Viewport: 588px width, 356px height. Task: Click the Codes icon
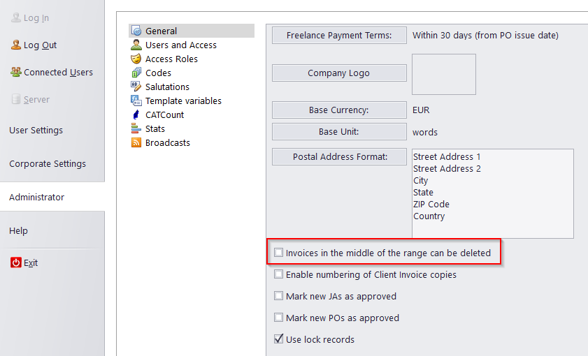click(136, 73)
